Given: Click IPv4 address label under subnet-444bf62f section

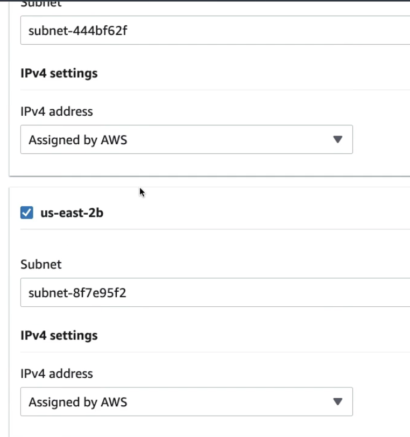Looking at the screenshot, I should coord(56,111).
